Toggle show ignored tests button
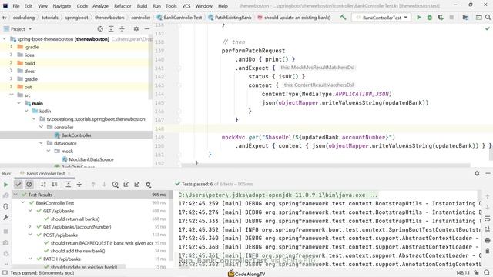This screenshot has height=277, width=493. [29, 185]
